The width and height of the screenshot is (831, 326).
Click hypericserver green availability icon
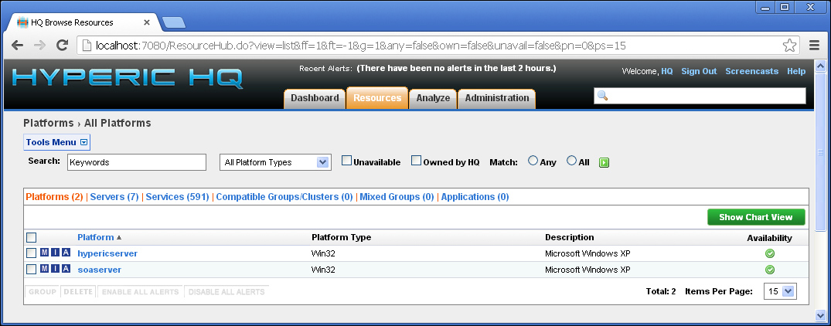(769, 253)
